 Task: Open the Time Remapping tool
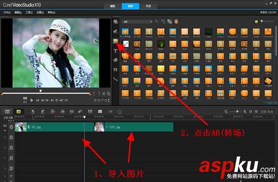click(110, 111)
